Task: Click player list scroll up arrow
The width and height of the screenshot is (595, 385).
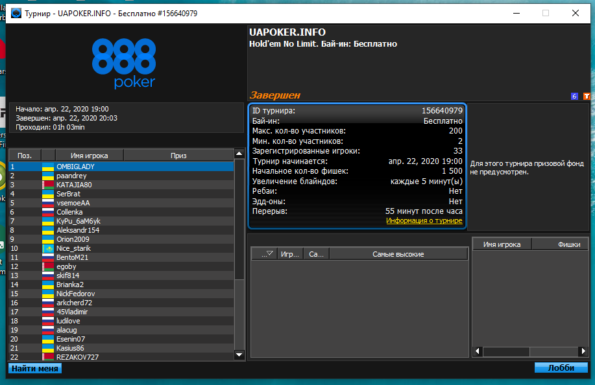Action: (x=239, y=154)
